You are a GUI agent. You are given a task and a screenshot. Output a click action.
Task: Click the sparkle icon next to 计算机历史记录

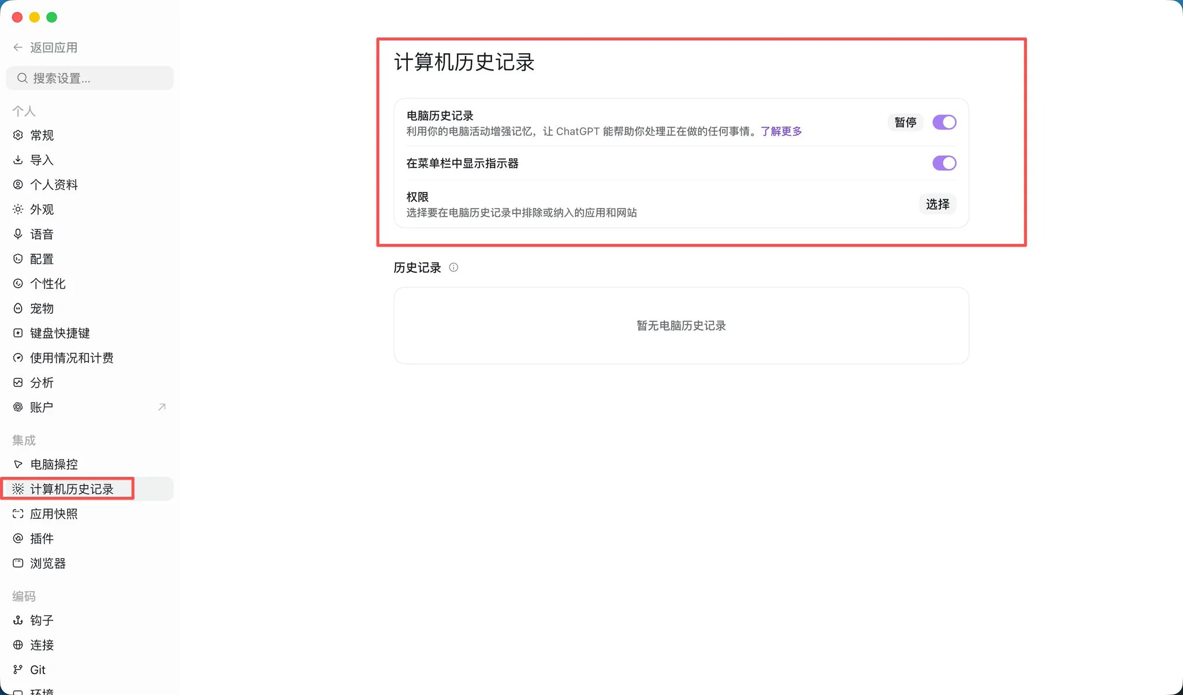click(x=18, y=489)
